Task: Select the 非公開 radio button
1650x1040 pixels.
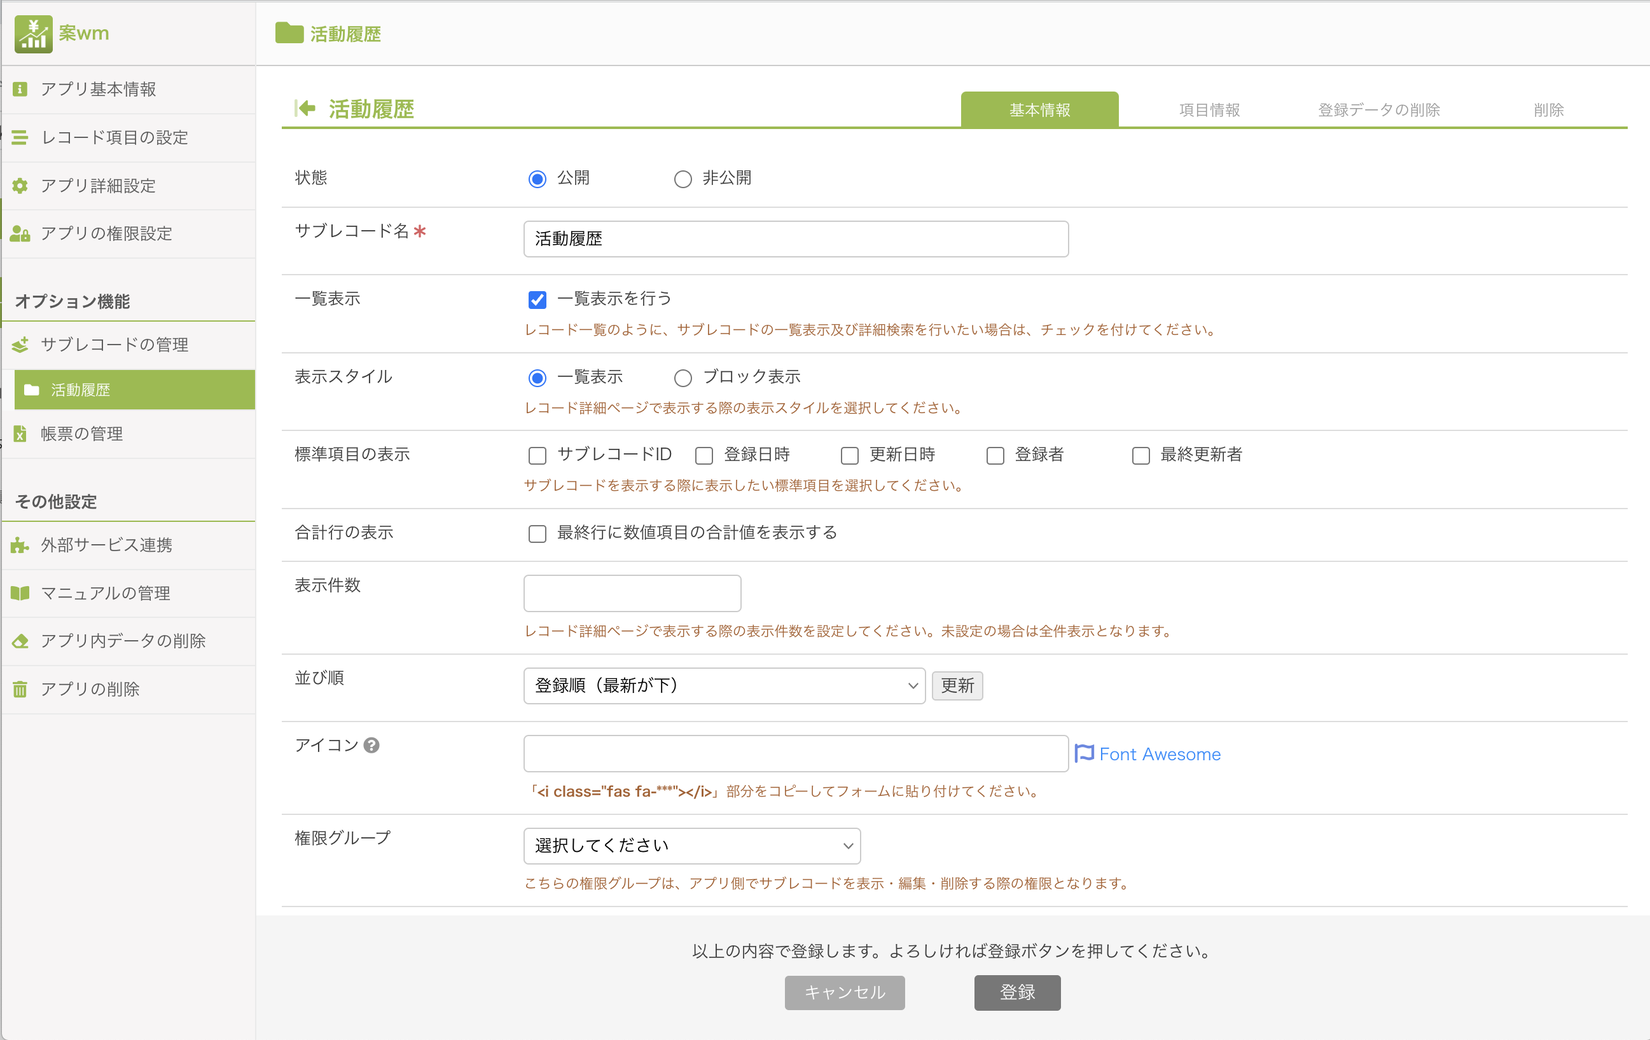Action: coord(683,179)
